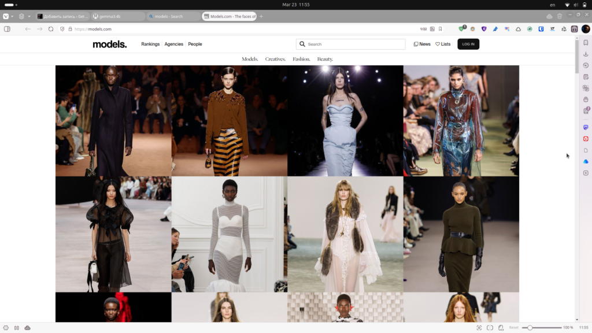Switch to the Добавить запись tab
Image resolution: width=592 pixels, height=333 pixels.
click(x=62, y=16)
